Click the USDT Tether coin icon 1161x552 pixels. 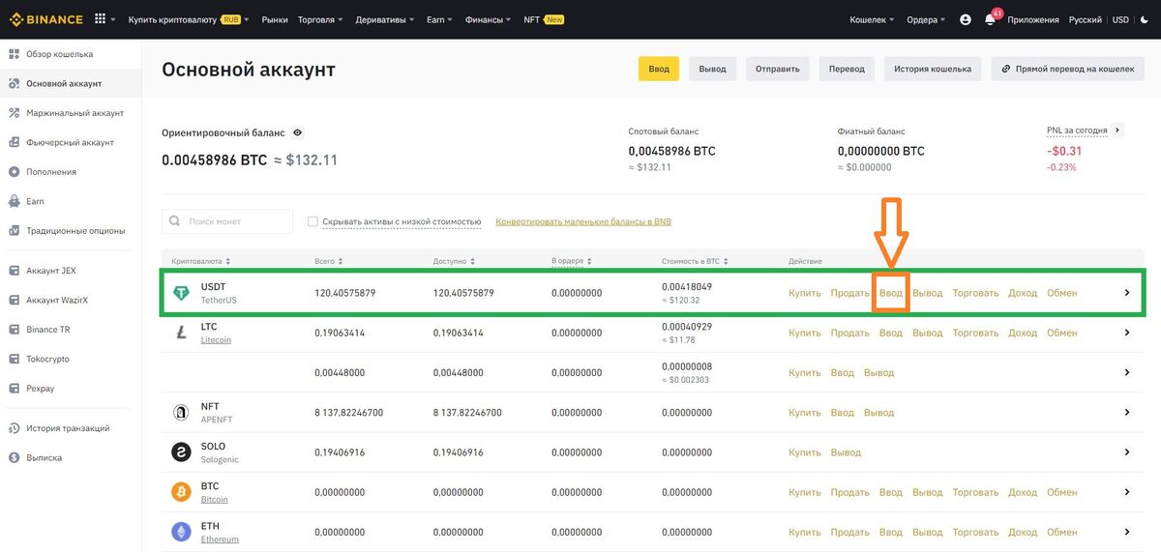181,293
